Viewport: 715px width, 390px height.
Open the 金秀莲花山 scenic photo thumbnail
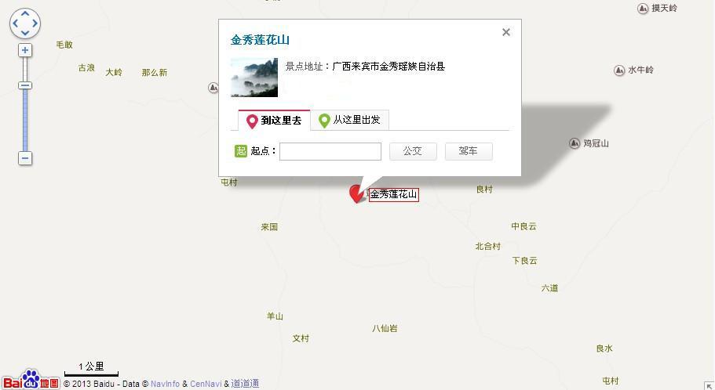click(254, 78)
